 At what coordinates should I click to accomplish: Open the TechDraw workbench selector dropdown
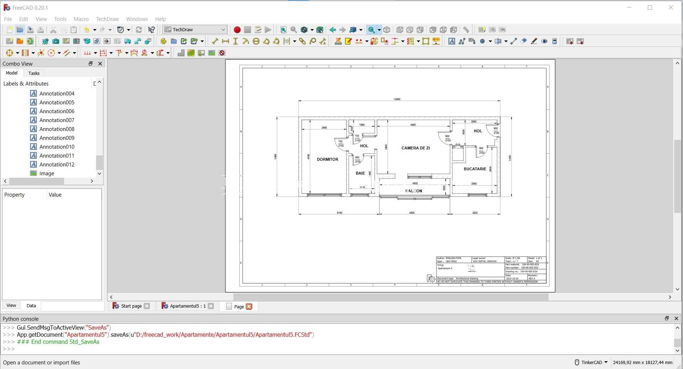[195, 29]
